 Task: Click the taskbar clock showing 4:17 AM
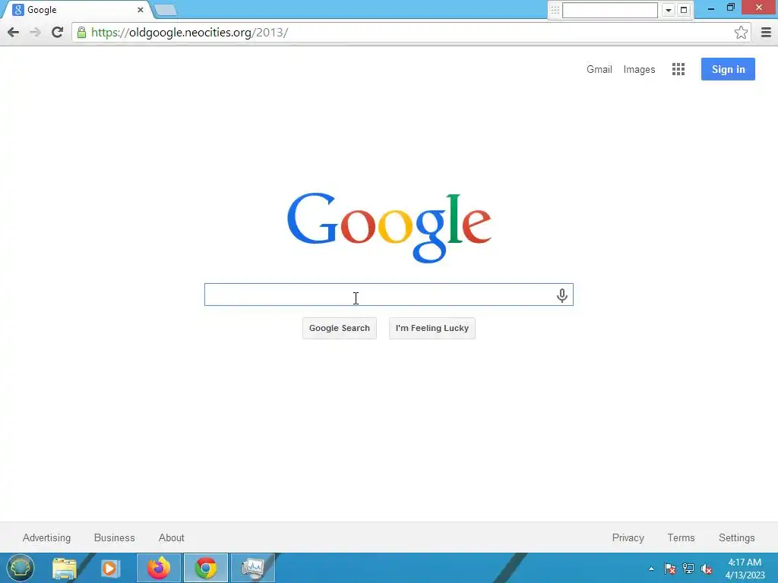coord(745,569)
